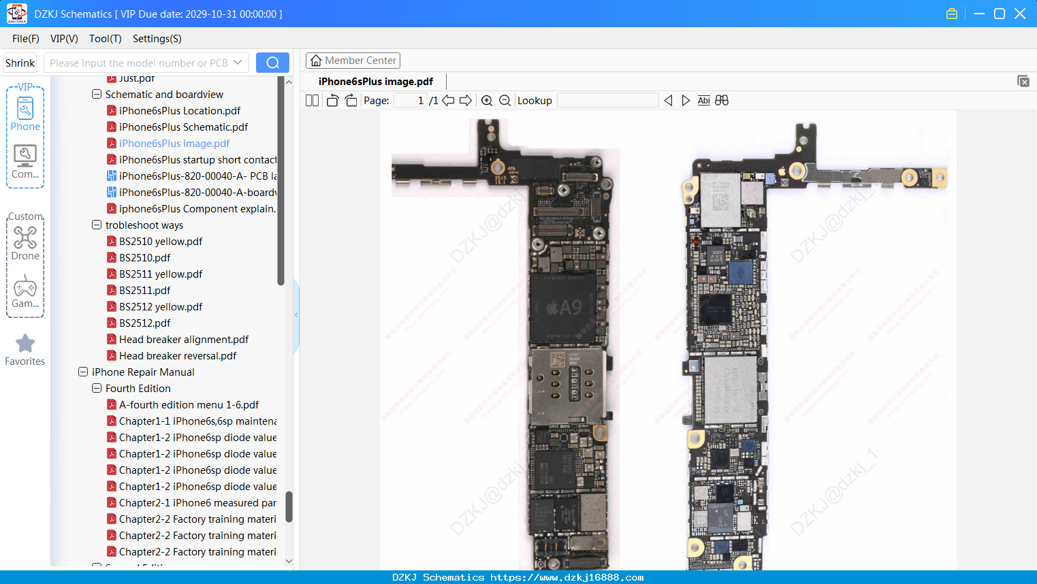Collapse the Fourth Edition folder
1037x584 pixels.
[x=97, y=389]
